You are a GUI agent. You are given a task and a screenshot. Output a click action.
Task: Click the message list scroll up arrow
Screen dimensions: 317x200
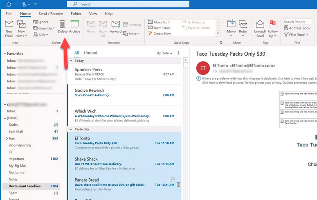pyautogui.click(x=185, y=60)
